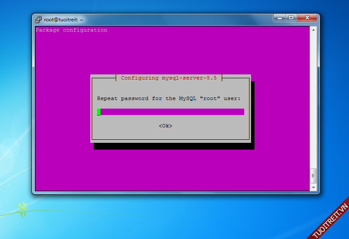
Task: Click the scrollbar down arrow
Action: point(314,187)
